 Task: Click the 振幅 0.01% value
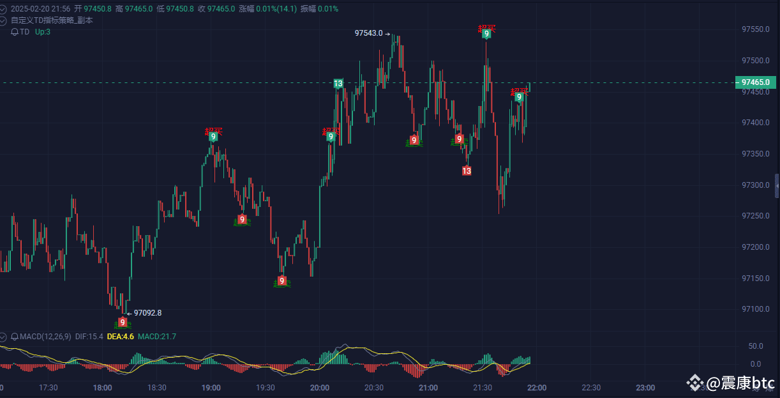319,9
